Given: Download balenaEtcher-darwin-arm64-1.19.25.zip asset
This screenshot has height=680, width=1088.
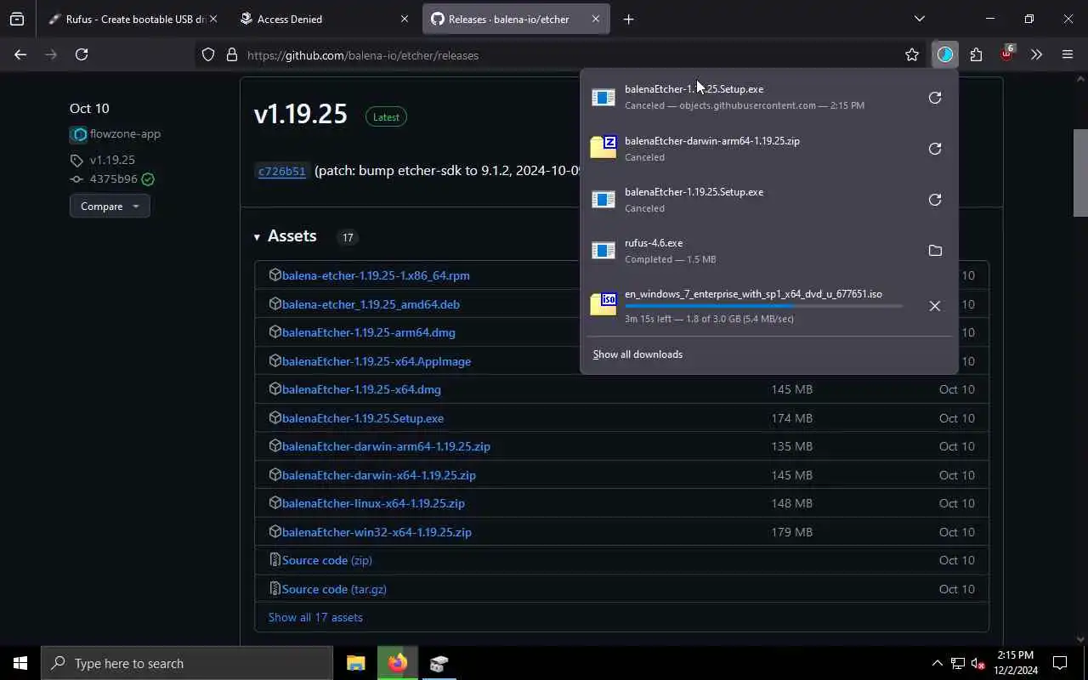Looking at the screenshot, I should click(x=386, y=446).
